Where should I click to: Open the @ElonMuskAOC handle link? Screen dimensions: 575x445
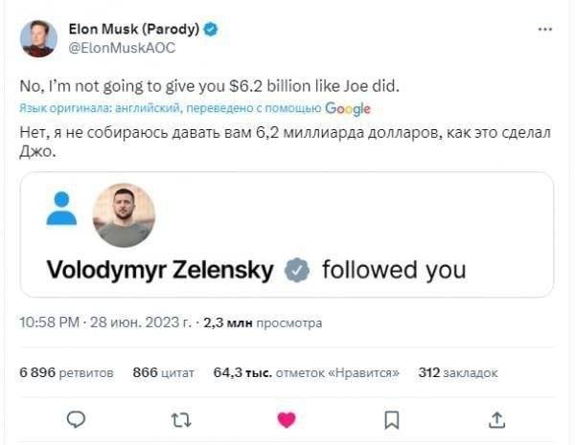(x=121, y=46)
